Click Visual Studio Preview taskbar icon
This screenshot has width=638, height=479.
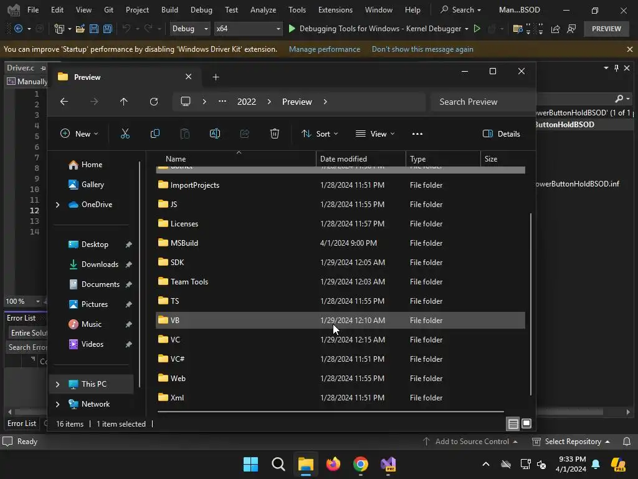388,464
